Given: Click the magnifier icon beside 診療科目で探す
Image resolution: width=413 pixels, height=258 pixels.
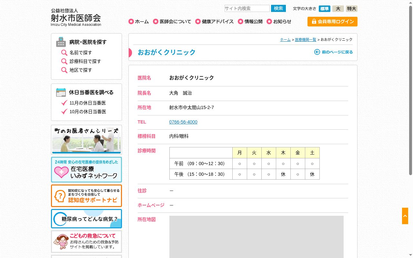Looking at the screenshot, I should point(64,61).
